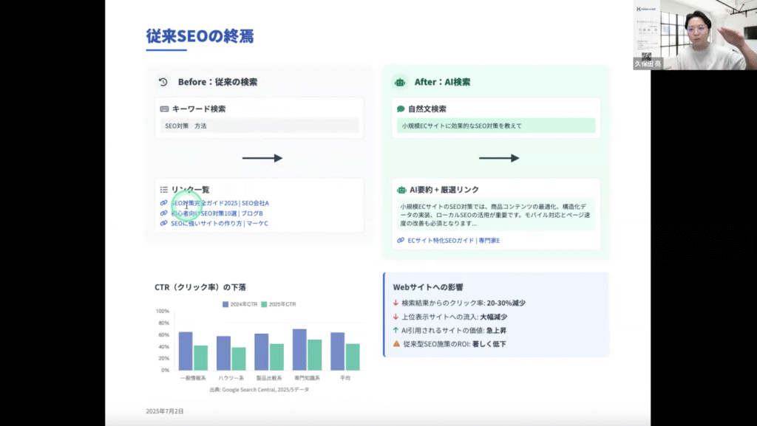Click the SEO対策 方法 keyword search field

pos(259,126)
